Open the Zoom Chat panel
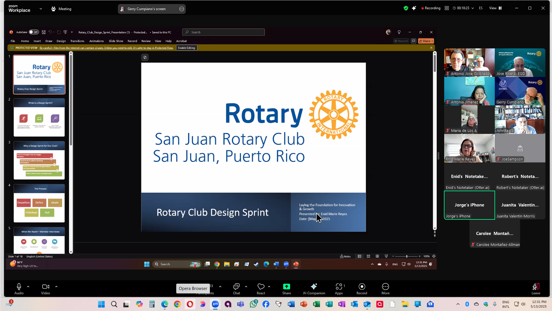The image size is (552, 311). click(236, 287)
